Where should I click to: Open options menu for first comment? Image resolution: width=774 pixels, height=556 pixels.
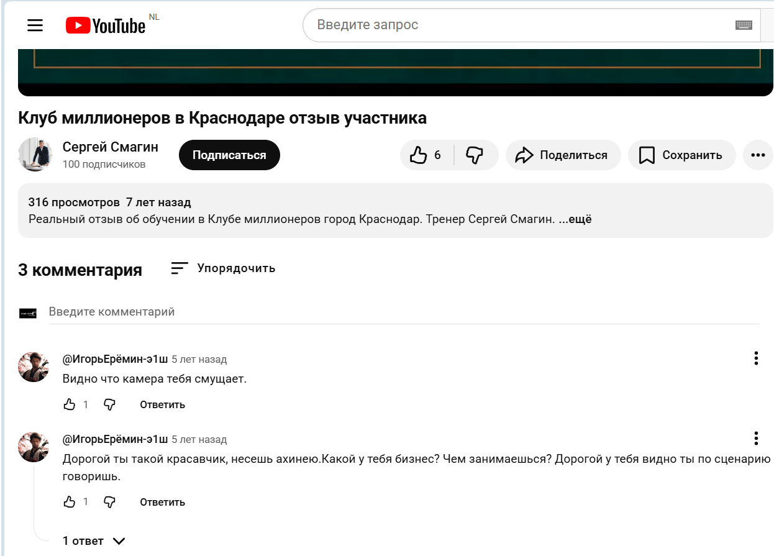[x=756, y=358]
